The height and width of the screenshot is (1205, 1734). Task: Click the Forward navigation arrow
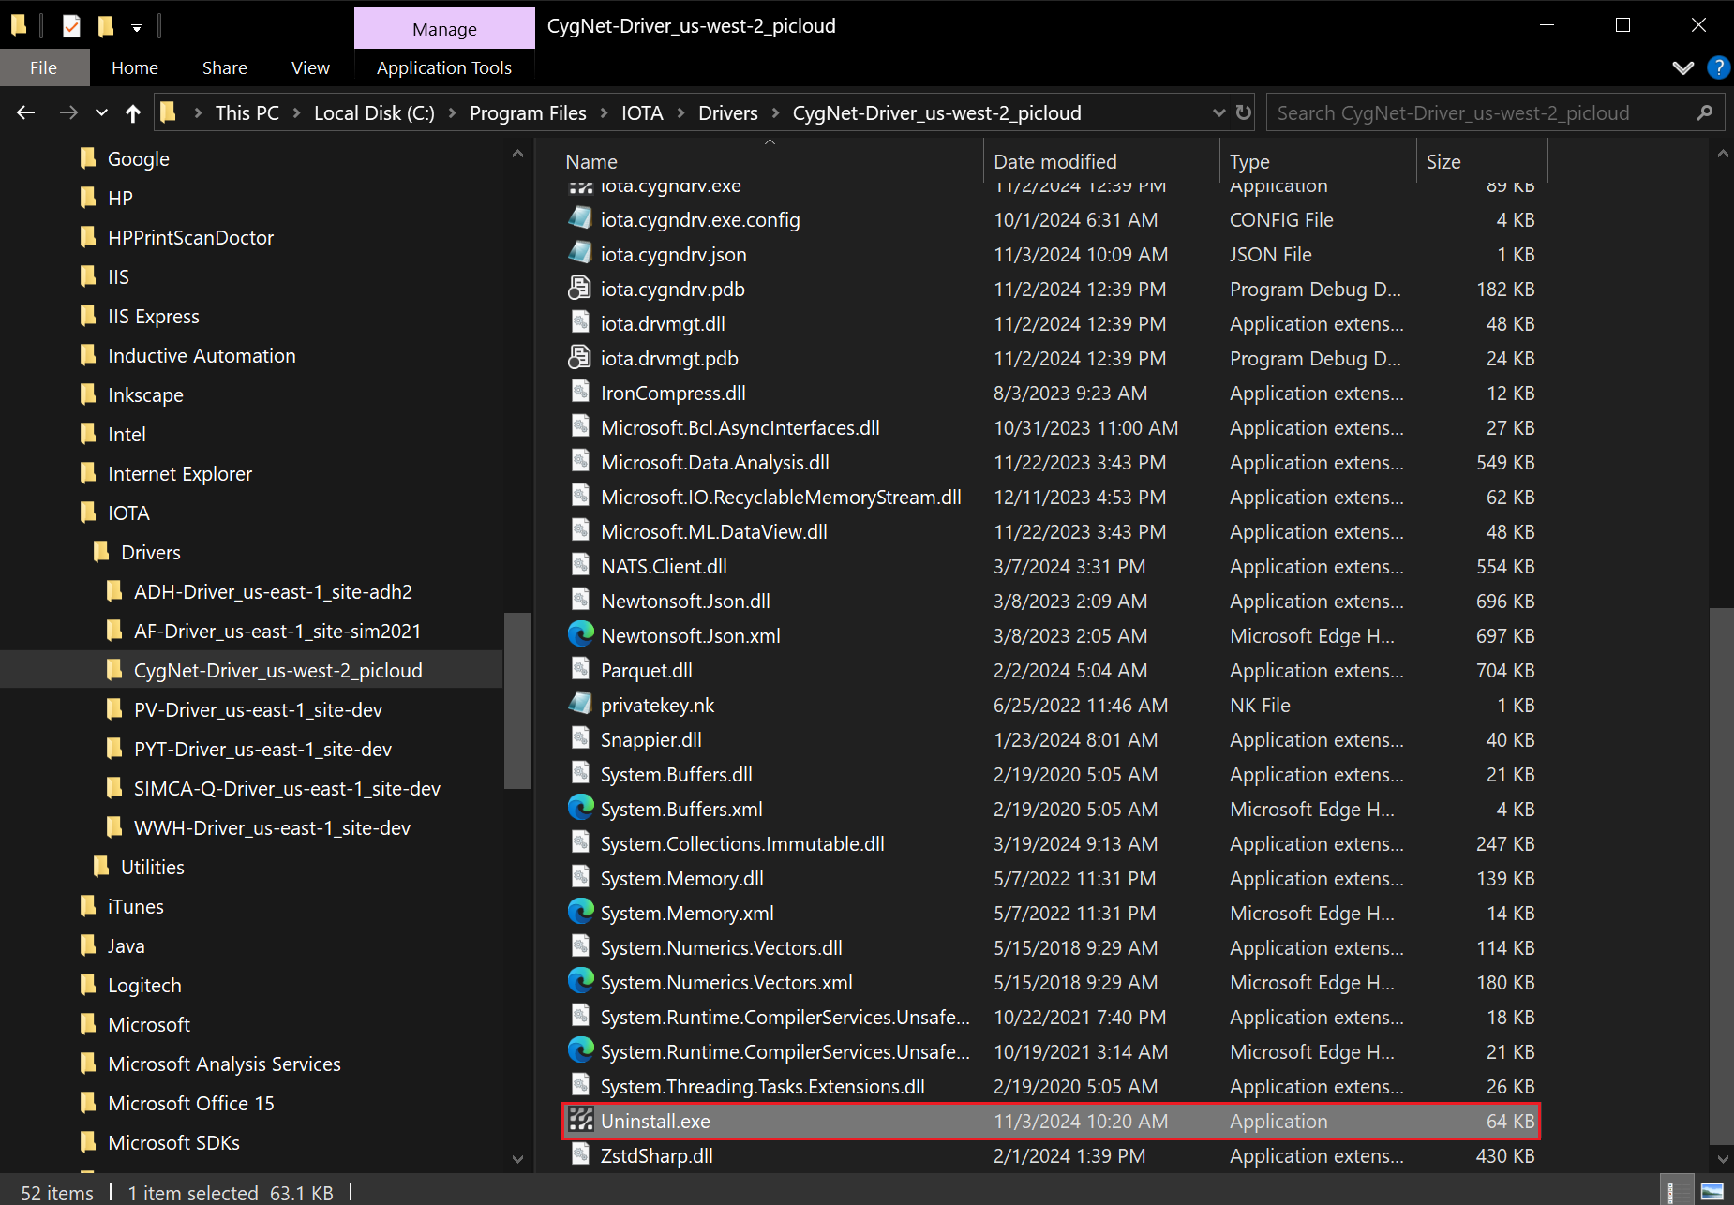(x=68, y=113)
